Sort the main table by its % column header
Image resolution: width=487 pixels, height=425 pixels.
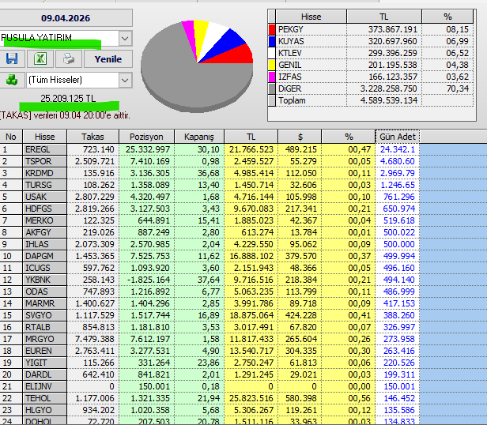coord(349,137)
